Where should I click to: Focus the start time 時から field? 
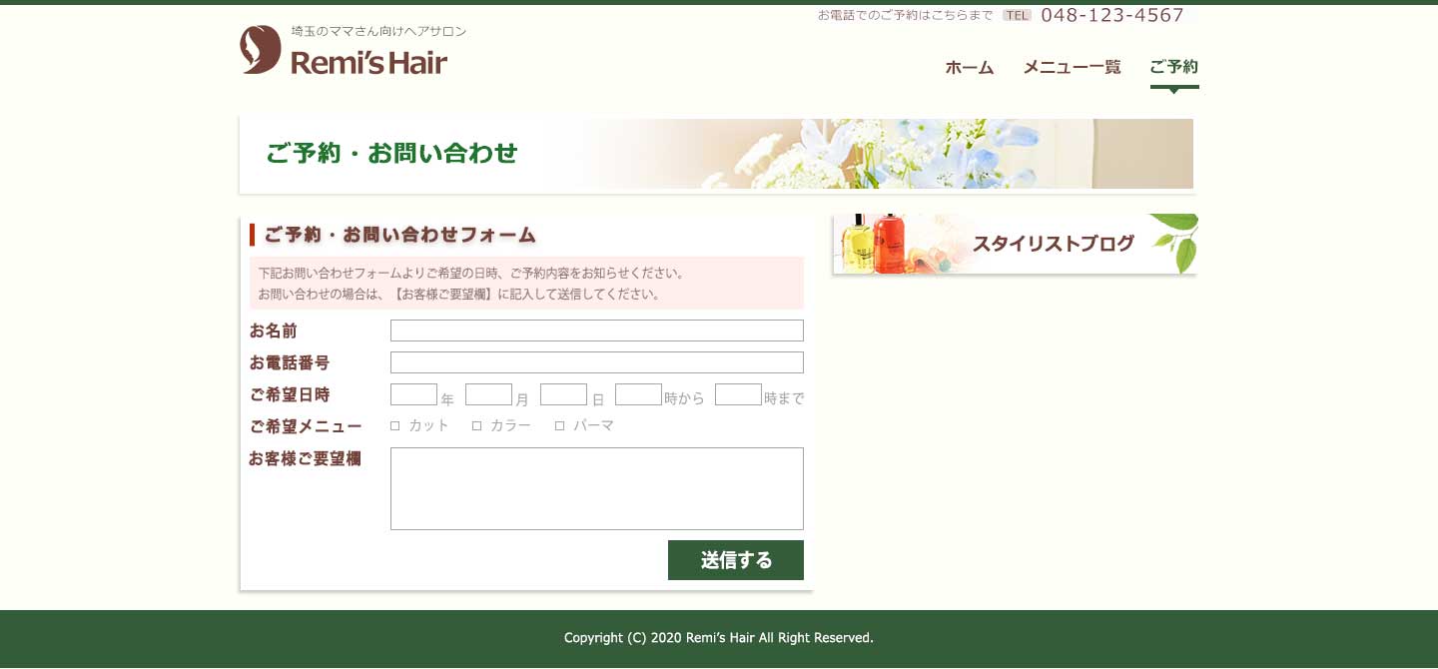pos(638,394)
